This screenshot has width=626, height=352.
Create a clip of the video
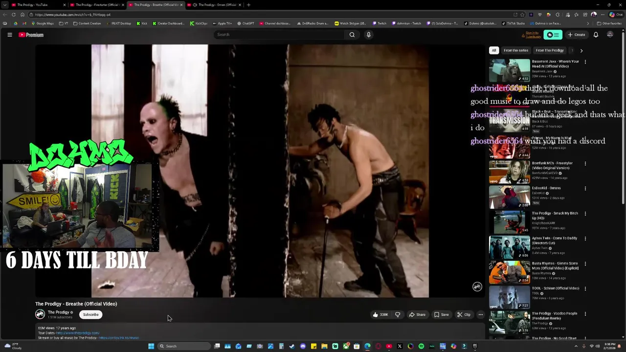click(464, 315)
